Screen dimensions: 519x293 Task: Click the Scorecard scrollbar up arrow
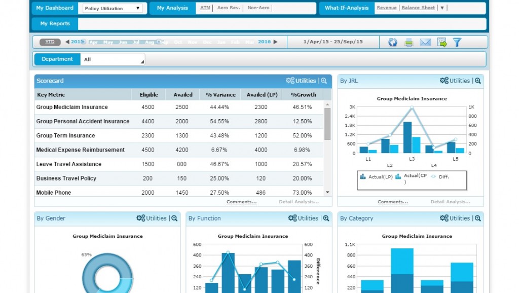click(x=327, y=104)
